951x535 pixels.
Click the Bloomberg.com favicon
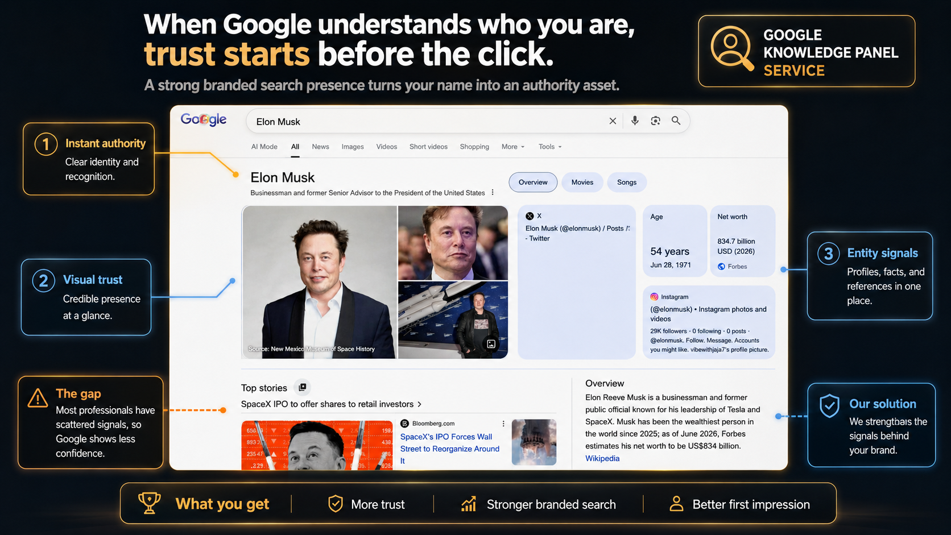(x=404, y=424)
